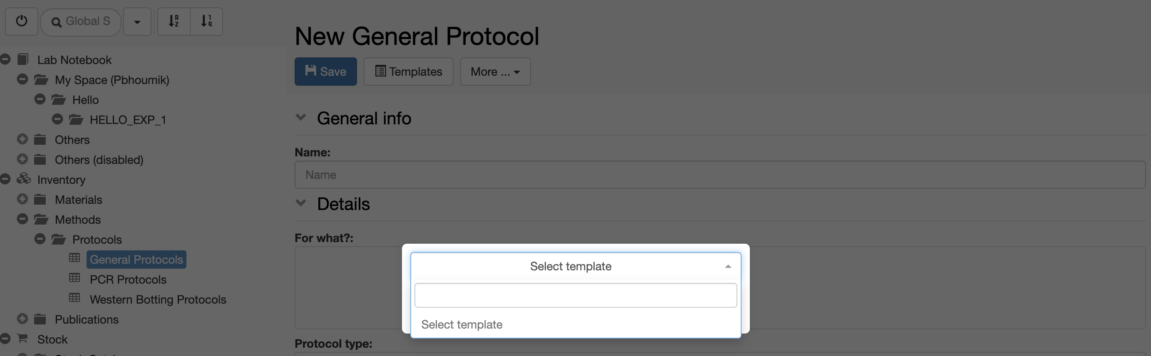Click the Inventory boxes icon
This screenshot has width=1151, height=356.
coord(24,179)
